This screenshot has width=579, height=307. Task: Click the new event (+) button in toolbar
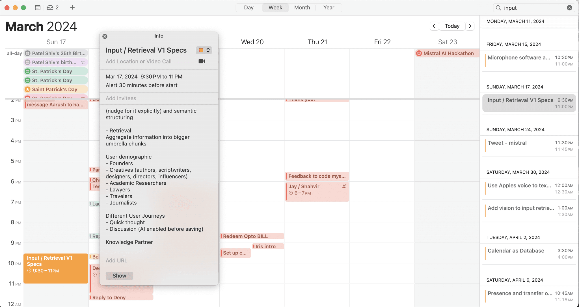(72, 7)
